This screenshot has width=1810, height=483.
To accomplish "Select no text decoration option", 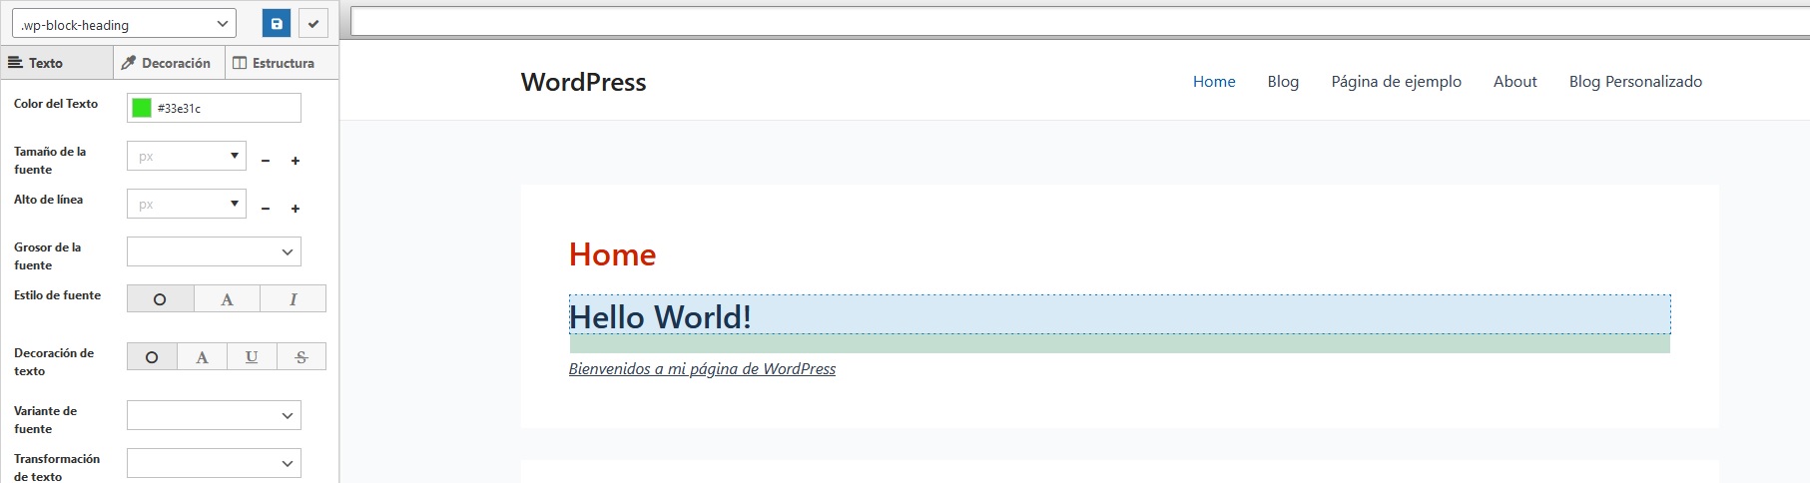I will [152, 357].
